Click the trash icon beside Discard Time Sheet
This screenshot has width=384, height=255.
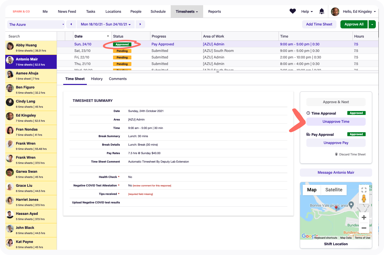click(x=336, y=154)
